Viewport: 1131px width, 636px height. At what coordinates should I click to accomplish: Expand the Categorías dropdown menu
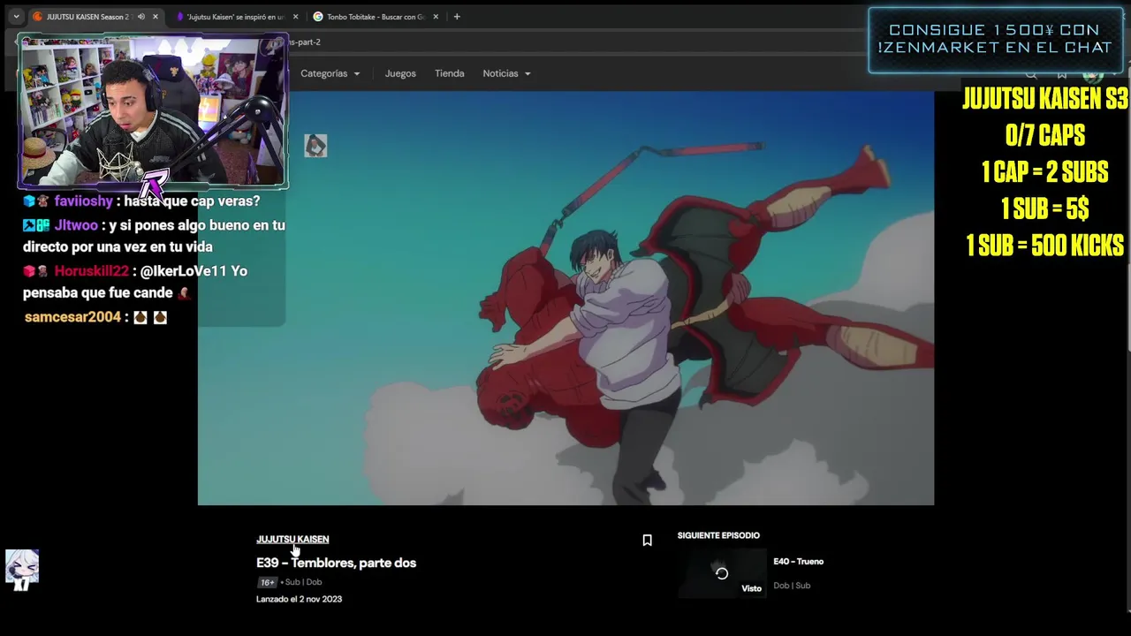(x=330, y=73)
